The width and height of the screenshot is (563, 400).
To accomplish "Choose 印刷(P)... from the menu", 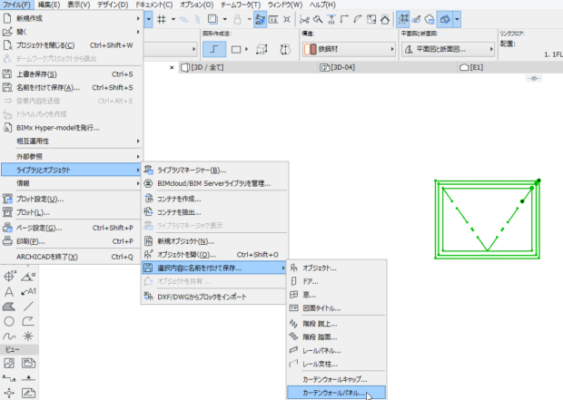I will (x=72, y=241).
